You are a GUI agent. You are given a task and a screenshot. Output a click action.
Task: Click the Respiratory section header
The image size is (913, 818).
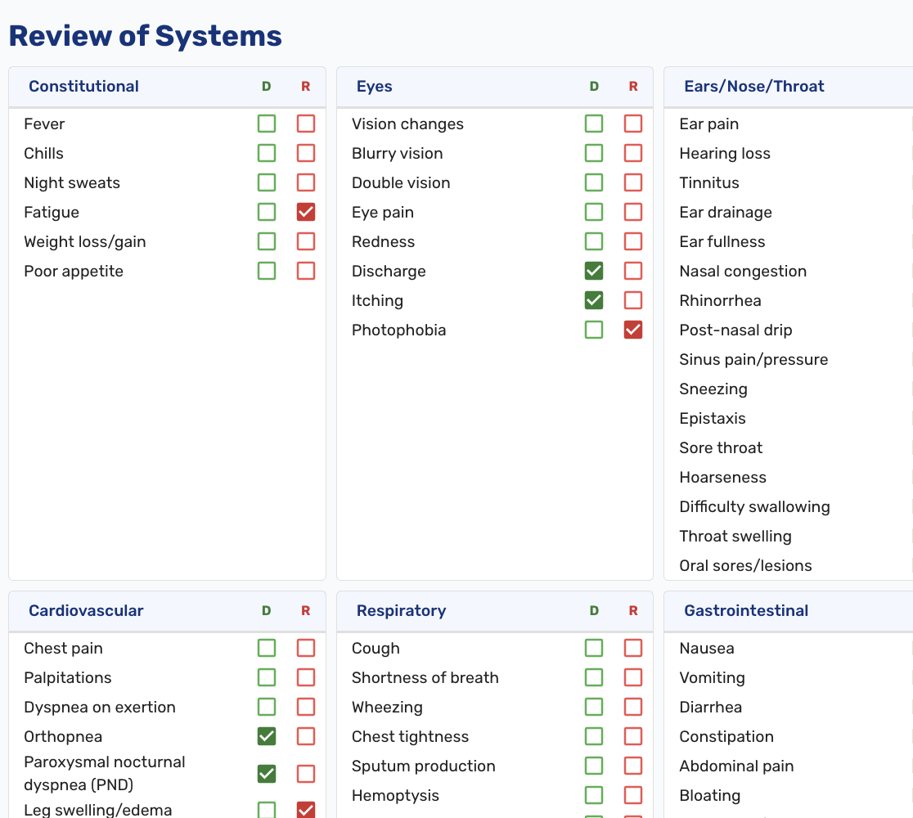coord(401,610)
